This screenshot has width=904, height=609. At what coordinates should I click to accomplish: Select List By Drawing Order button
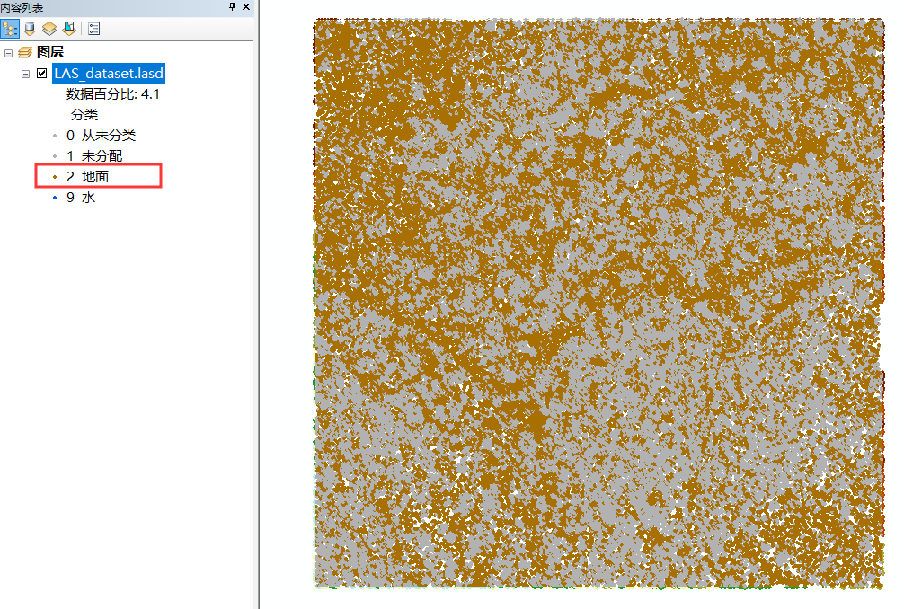point(10,28)
